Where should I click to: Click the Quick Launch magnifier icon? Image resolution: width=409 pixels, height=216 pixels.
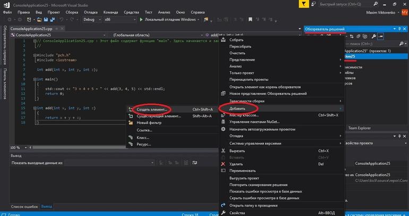(376, 4)
